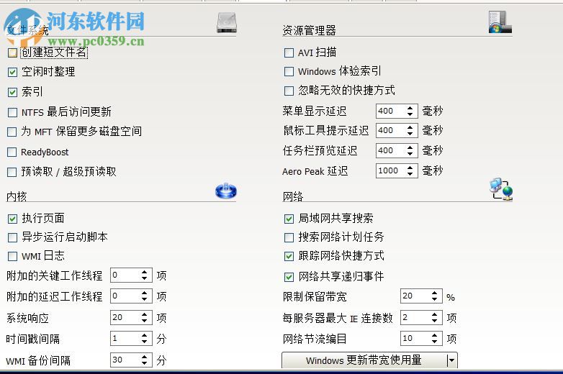Check 为 MFT 保留更多磁盘空间
Screen dimensions: 563x374
coord(12,132)
